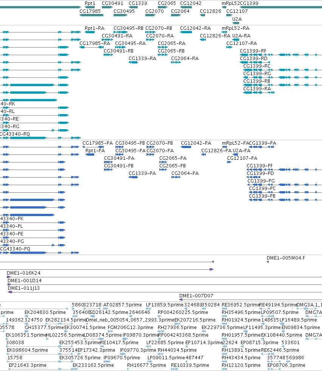This screenshot has width=322, height=371.
Task: Open transcript mRpL52-RA
Action: click(x=235, y=28)
